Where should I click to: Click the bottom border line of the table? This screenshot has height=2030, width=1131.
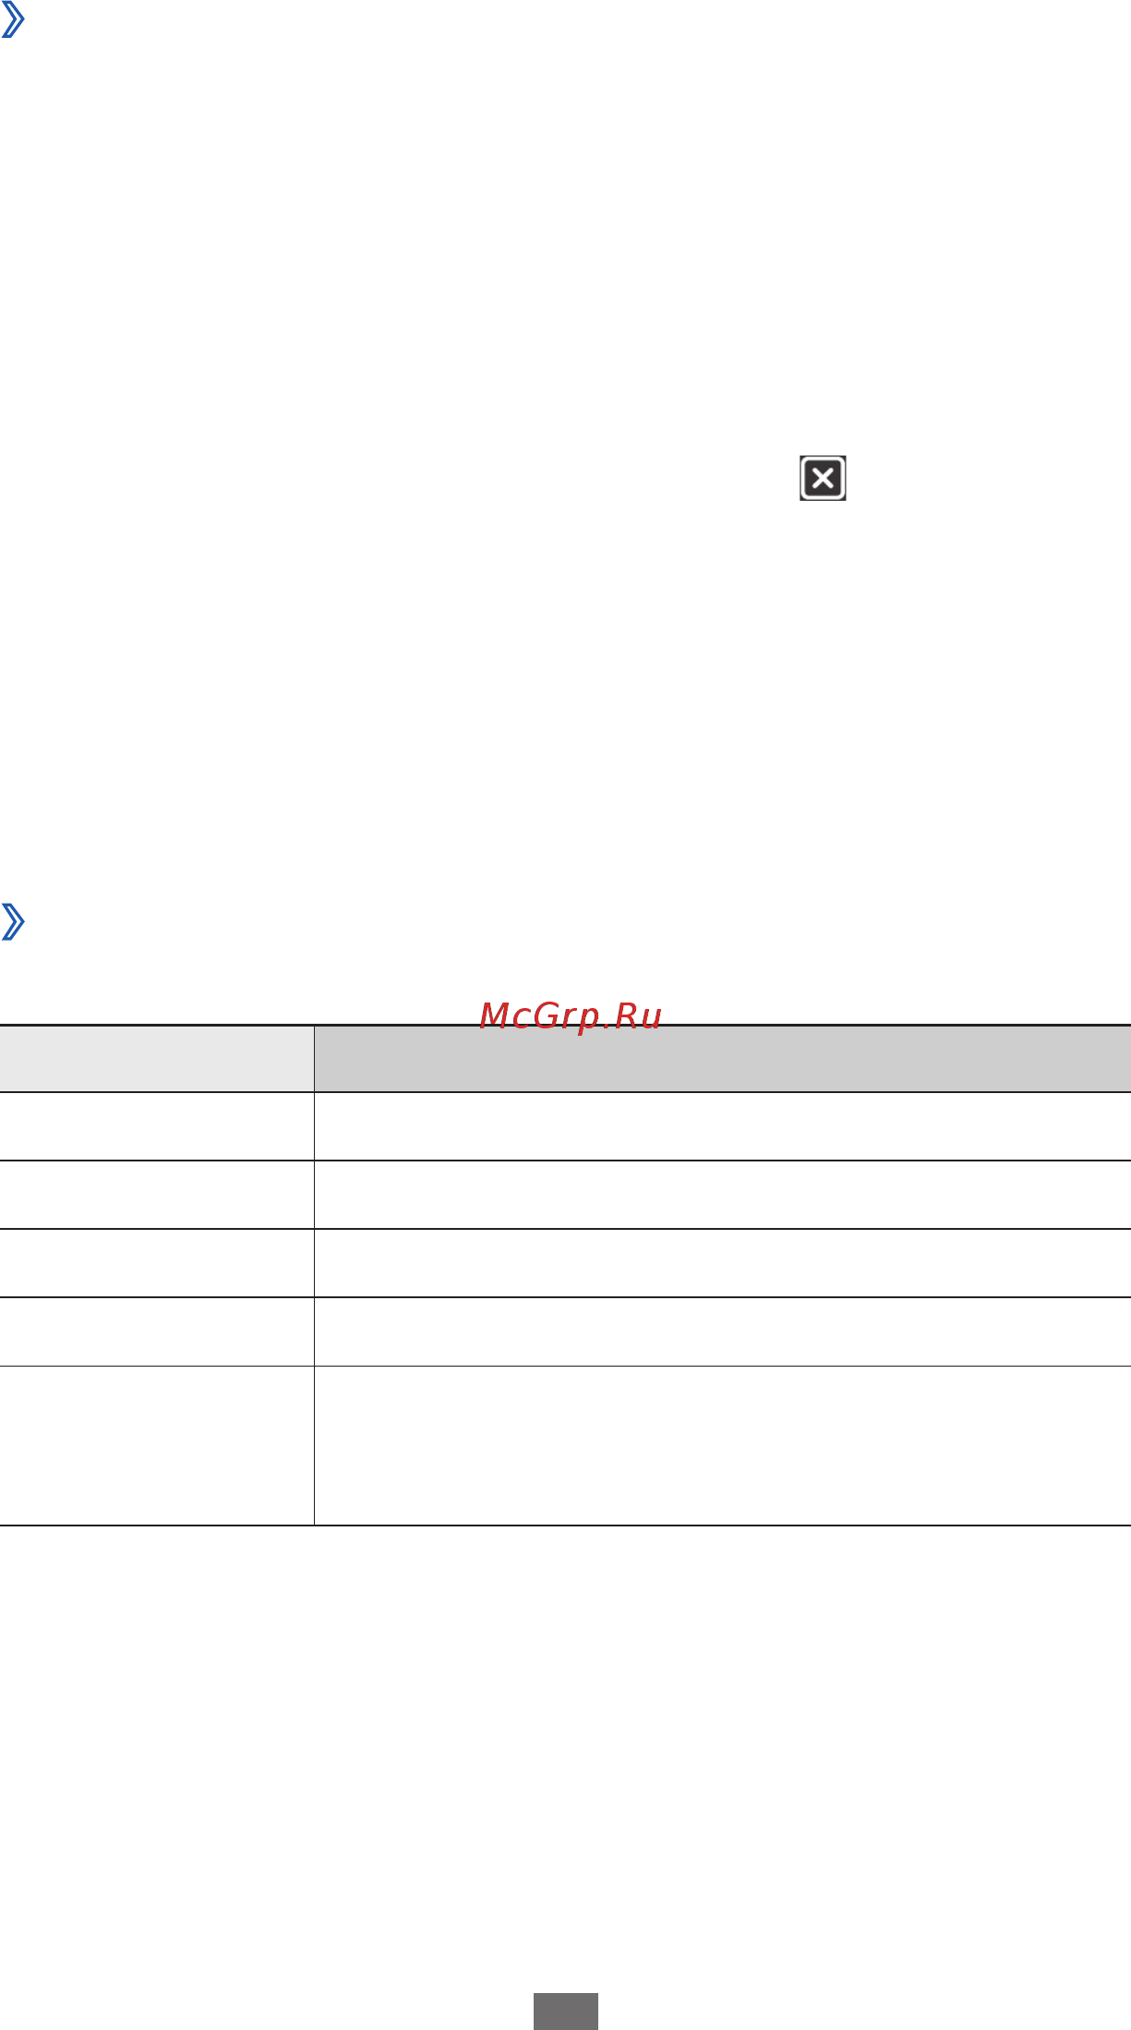click(x=565, y=1526)
